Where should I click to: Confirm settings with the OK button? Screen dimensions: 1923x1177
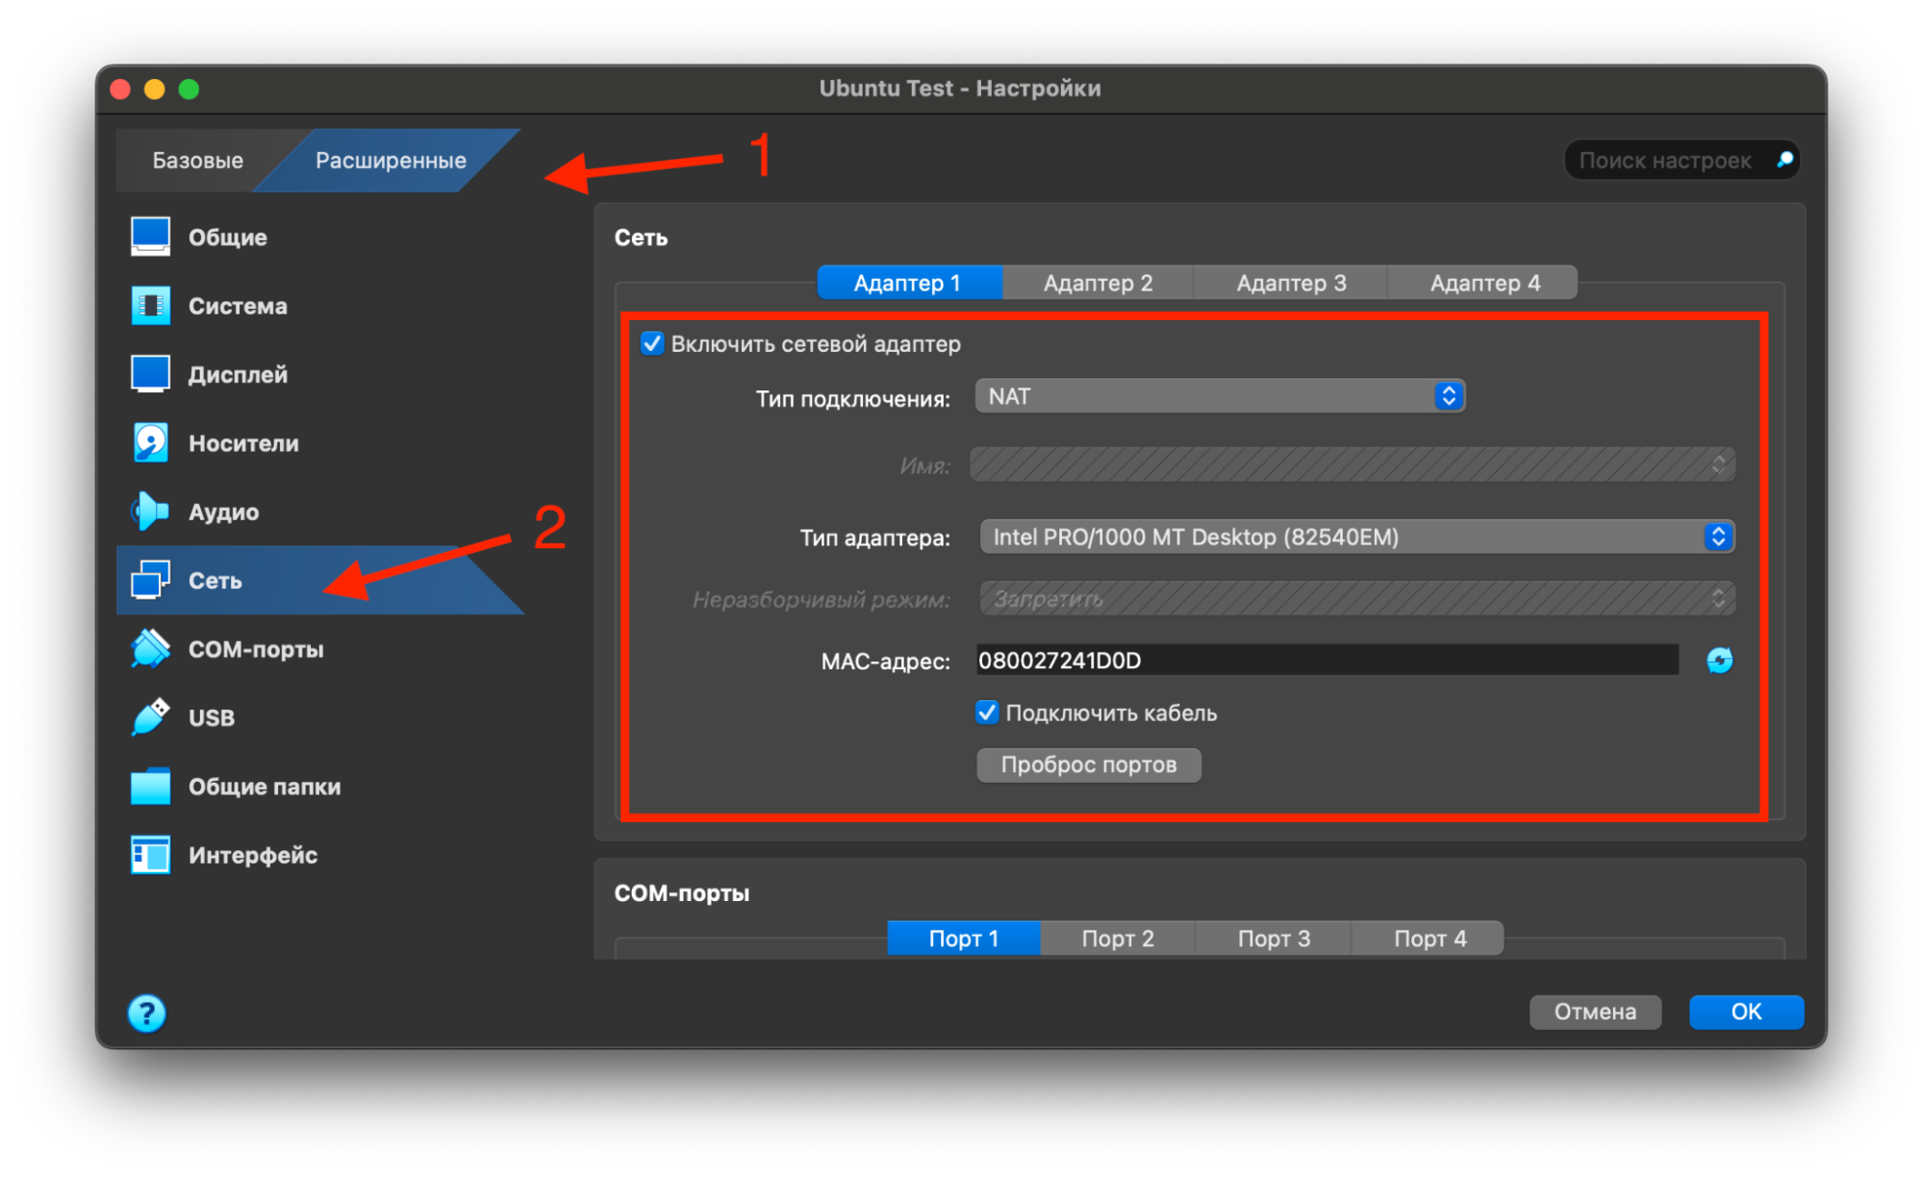point(1745,1012)
